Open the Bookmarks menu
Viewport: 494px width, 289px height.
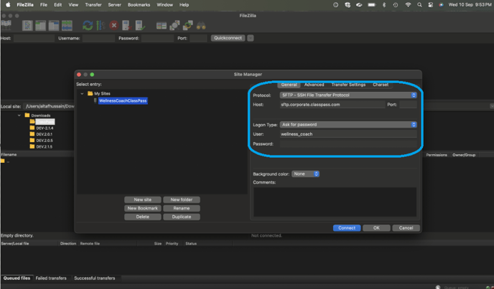(139, 5)
